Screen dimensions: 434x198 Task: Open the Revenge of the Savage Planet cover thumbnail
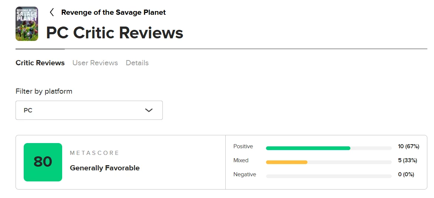pyautogui.click(x=27, y=24)
